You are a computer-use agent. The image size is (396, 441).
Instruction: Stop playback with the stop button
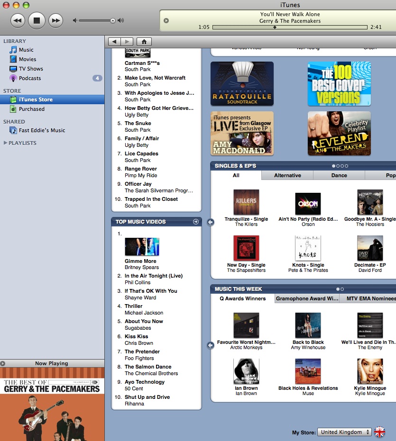[37, 20]
